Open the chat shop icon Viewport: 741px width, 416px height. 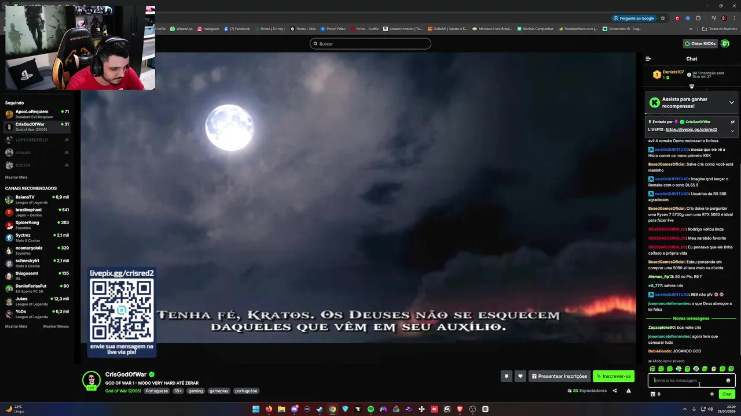click(x=653, y=394)
